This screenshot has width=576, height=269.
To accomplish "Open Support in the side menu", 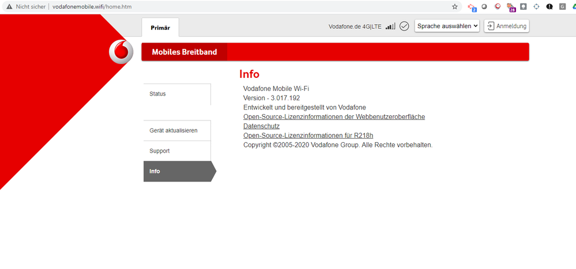I will tap(177, 151).
